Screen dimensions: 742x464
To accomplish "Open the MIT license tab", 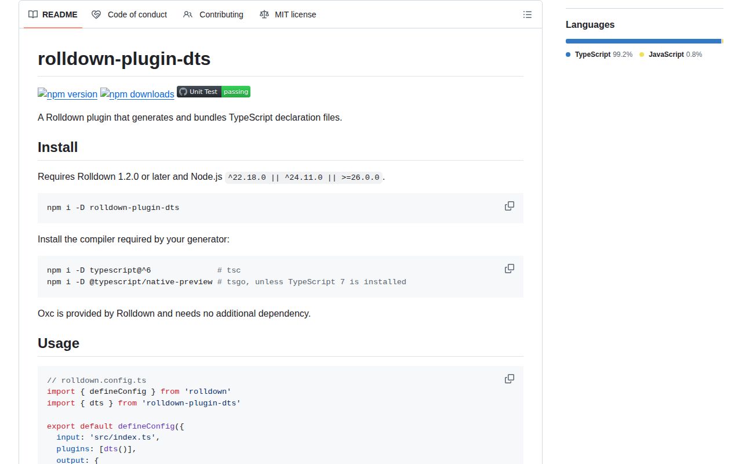I will [x=288, y=14].
